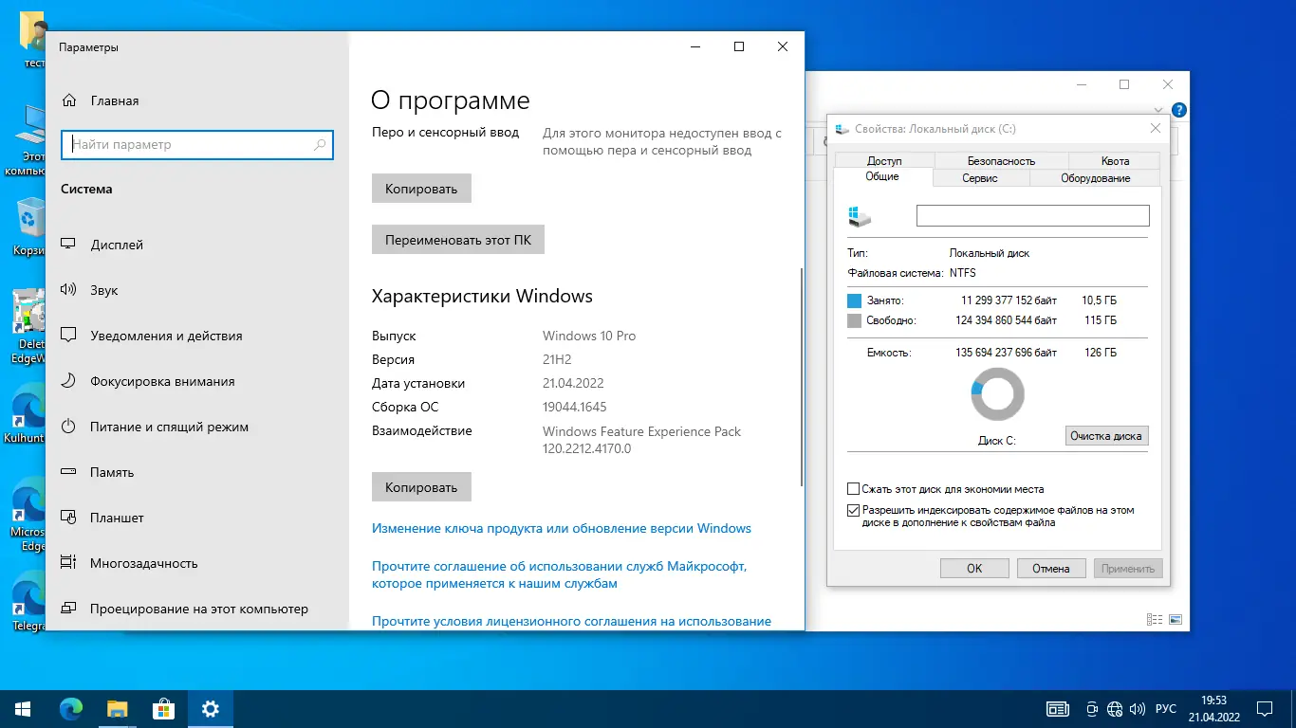This screenshot has height=728, width=1296.
Task: Open Проецирование на этот компьютер icon
Action: [x=68, y=609]
